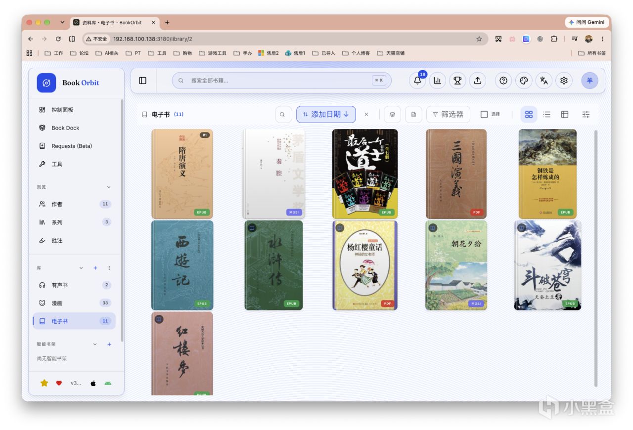Image resolution: width=633 pixels, height=430 pixels.
Task: Click the 问问 Gemini button
Action: (x=587, y=22)
